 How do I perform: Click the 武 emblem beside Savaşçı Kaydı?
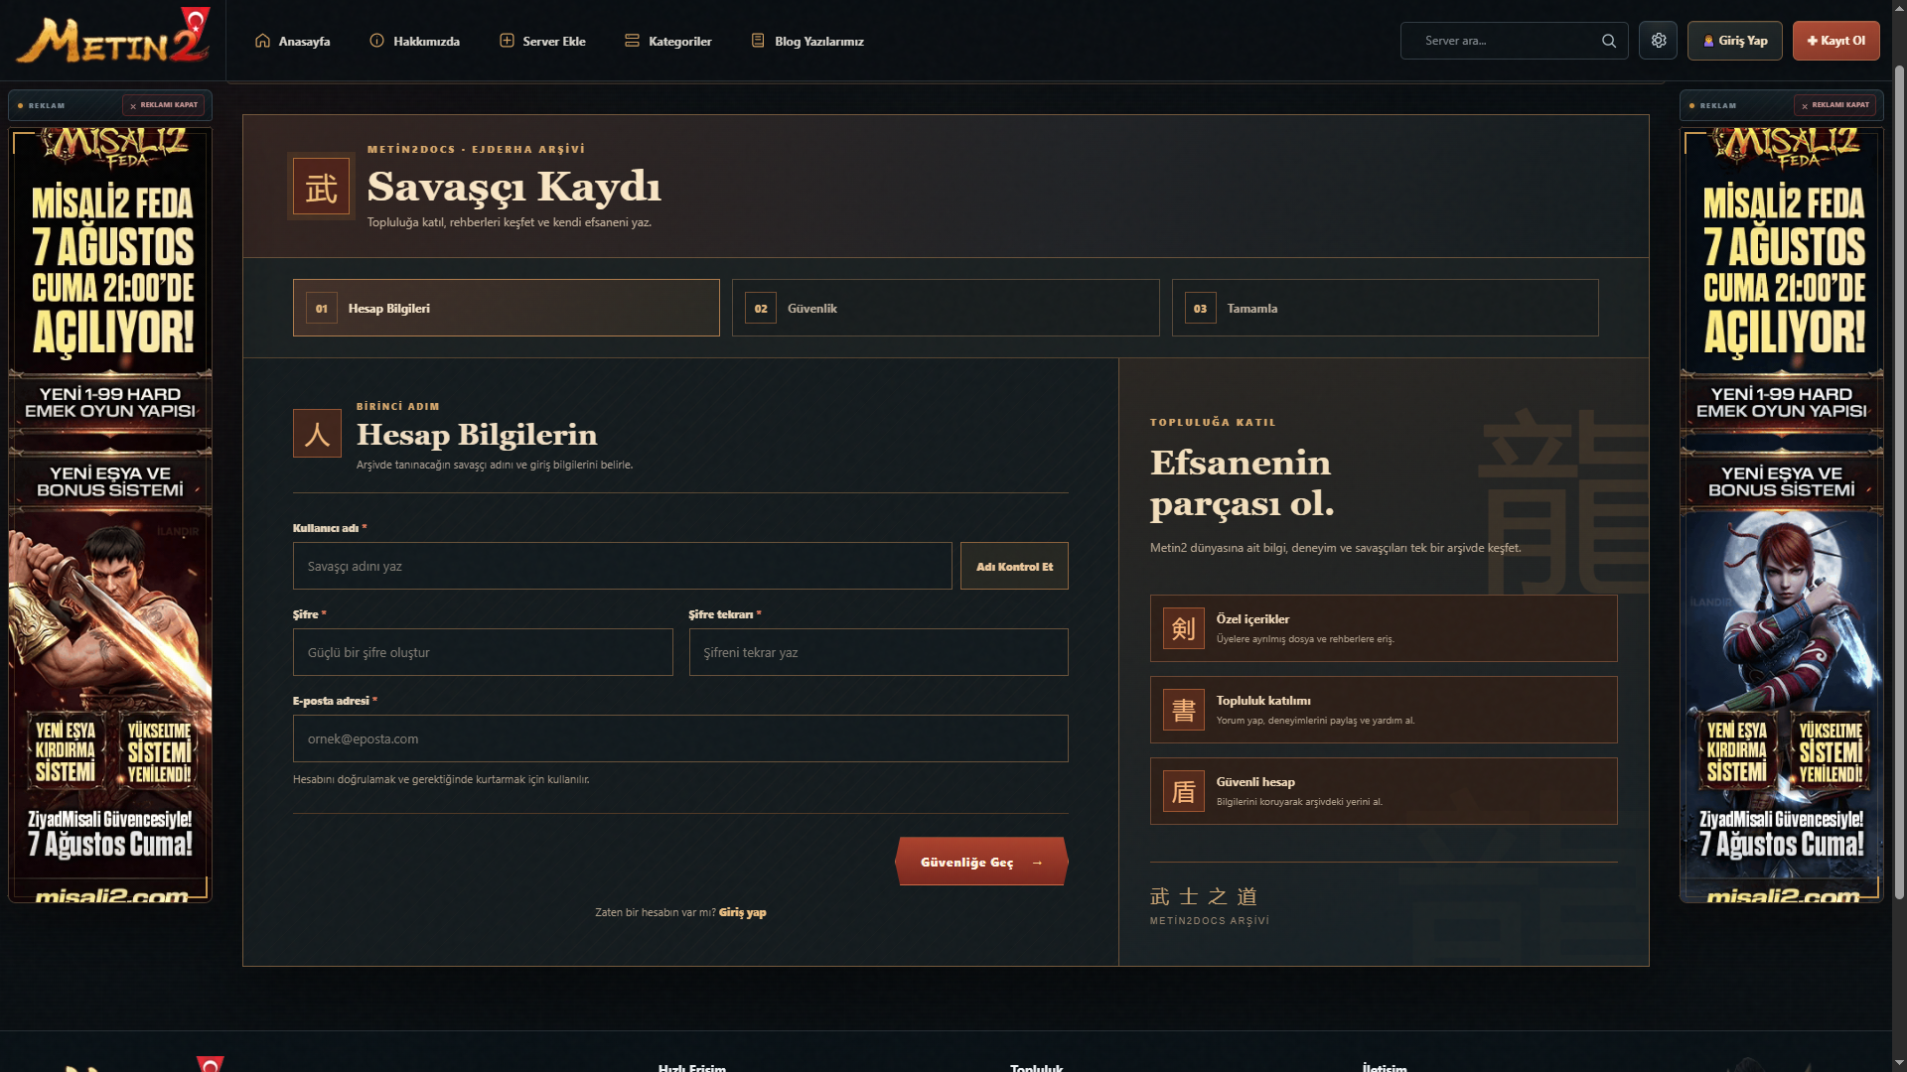[x=321, y=187]
